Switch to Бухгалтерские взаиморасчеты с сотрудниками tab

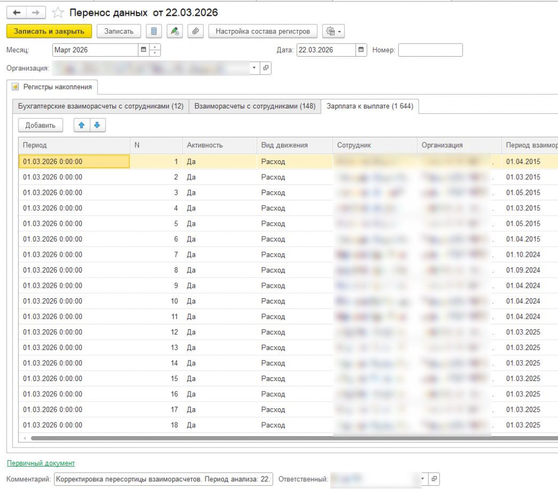[101, 106]
